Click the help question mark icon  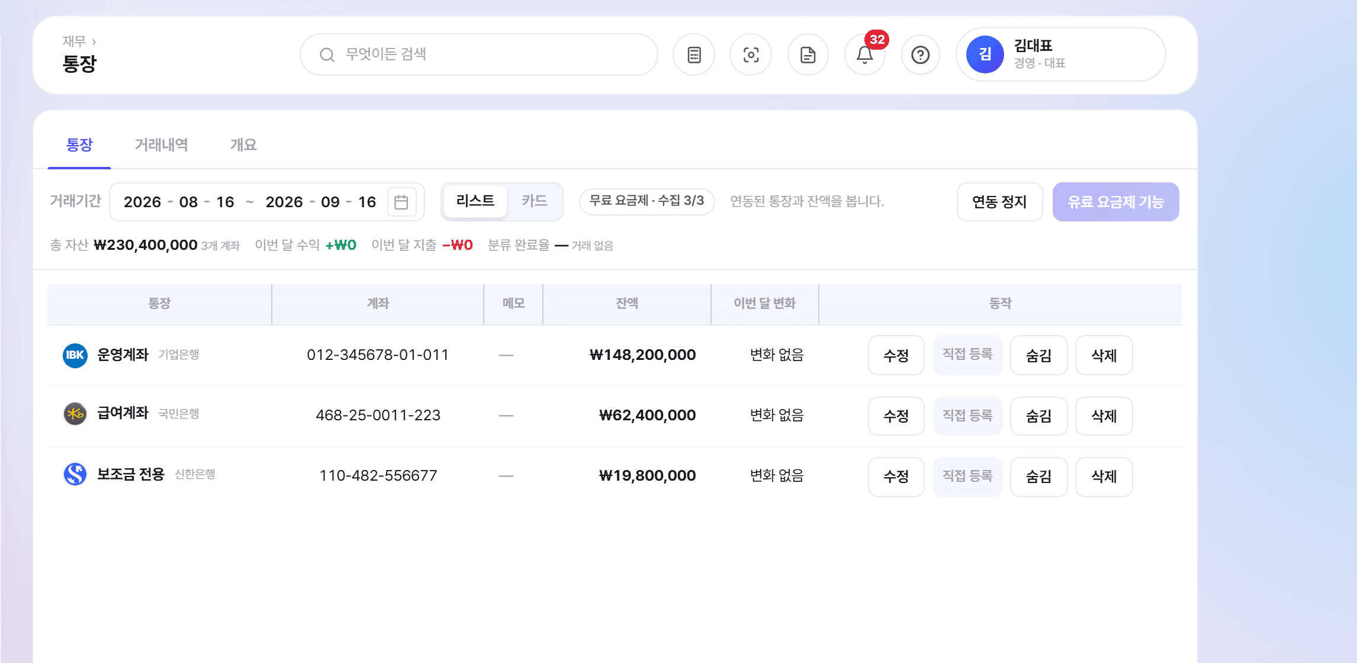[x=921, y=55]
